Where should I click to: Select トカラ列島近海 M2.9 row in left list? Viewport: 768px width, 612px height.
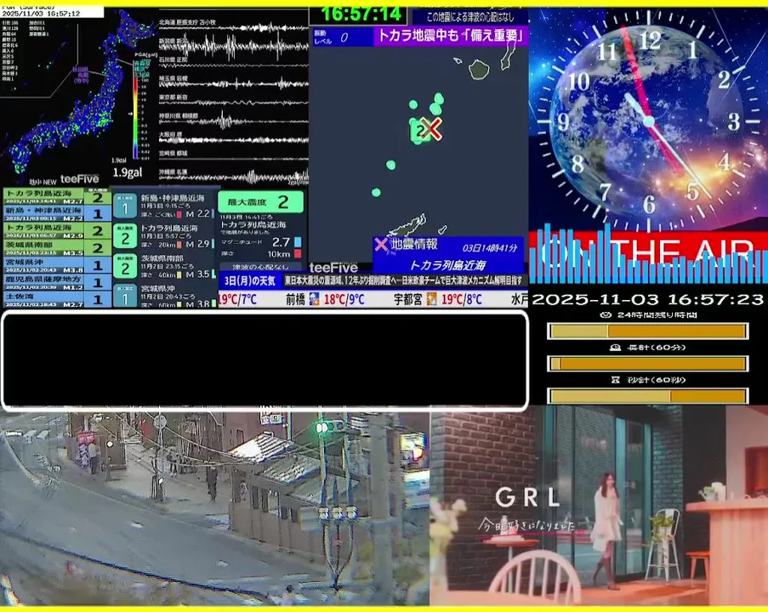[57, 231]
